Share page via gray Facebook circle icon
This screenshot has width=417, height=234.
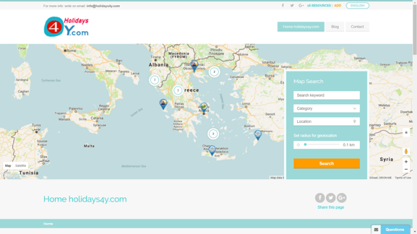[320, 198]
